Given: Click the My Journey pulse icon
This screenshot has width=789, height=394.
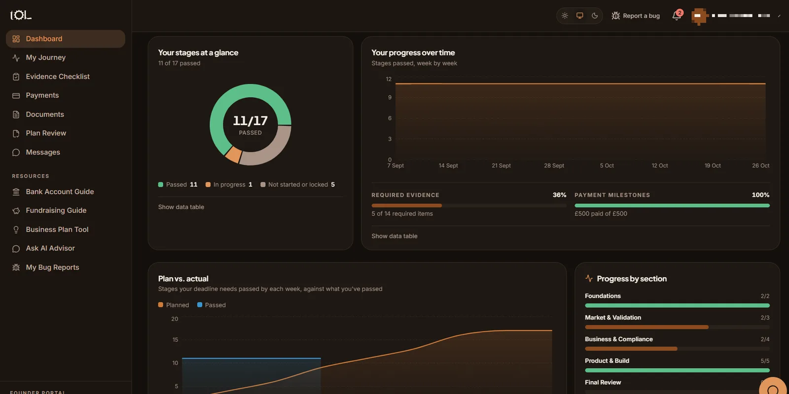Looking at the screenshot, I should coord(16,58).
